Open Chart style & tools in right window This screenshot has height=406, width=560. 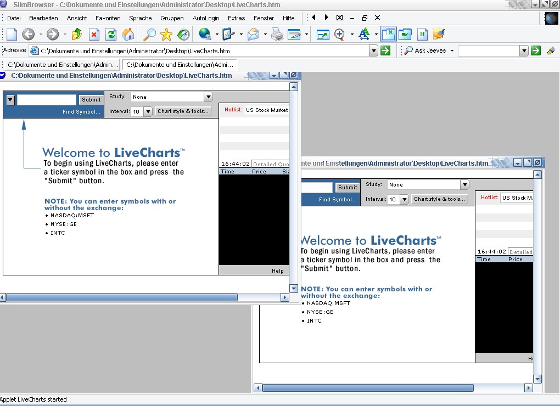coord(439,199)
